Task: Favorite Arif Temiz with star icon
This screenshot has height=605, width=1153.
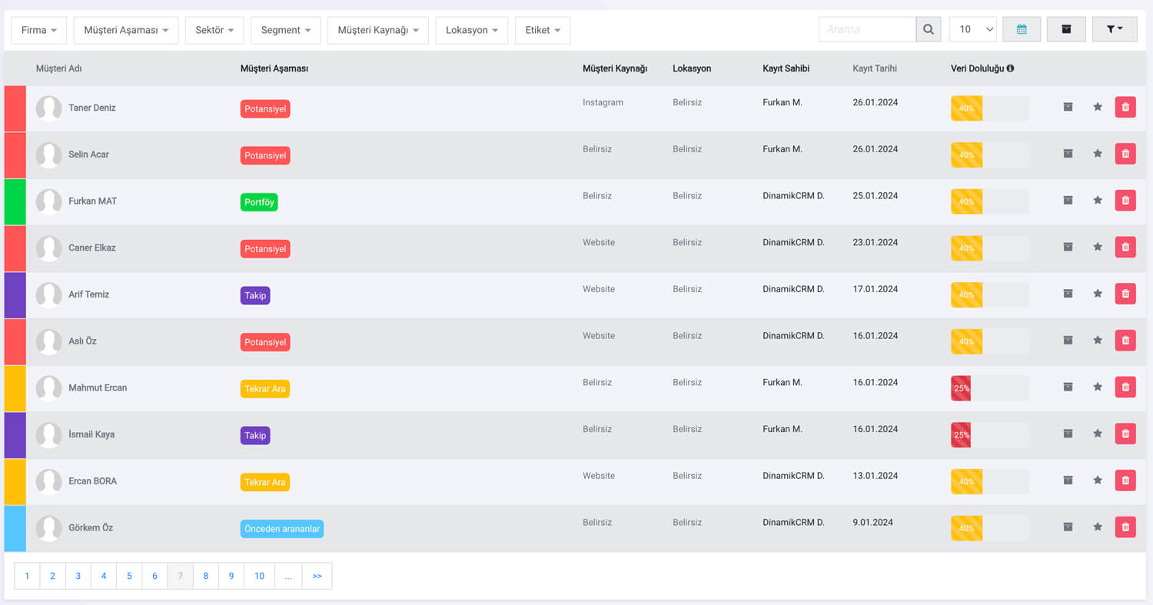Action: click(1098, 294)
